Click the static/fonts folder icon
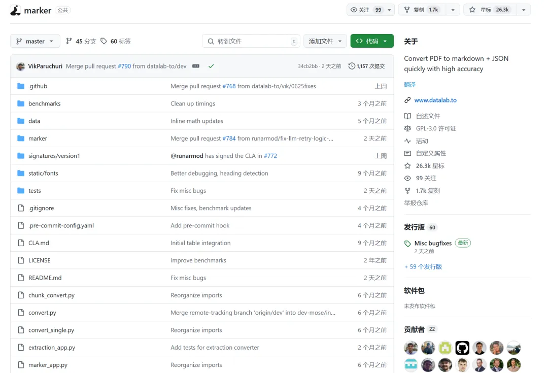The width and height of the screenshot is (548, 373). point(21,173)
